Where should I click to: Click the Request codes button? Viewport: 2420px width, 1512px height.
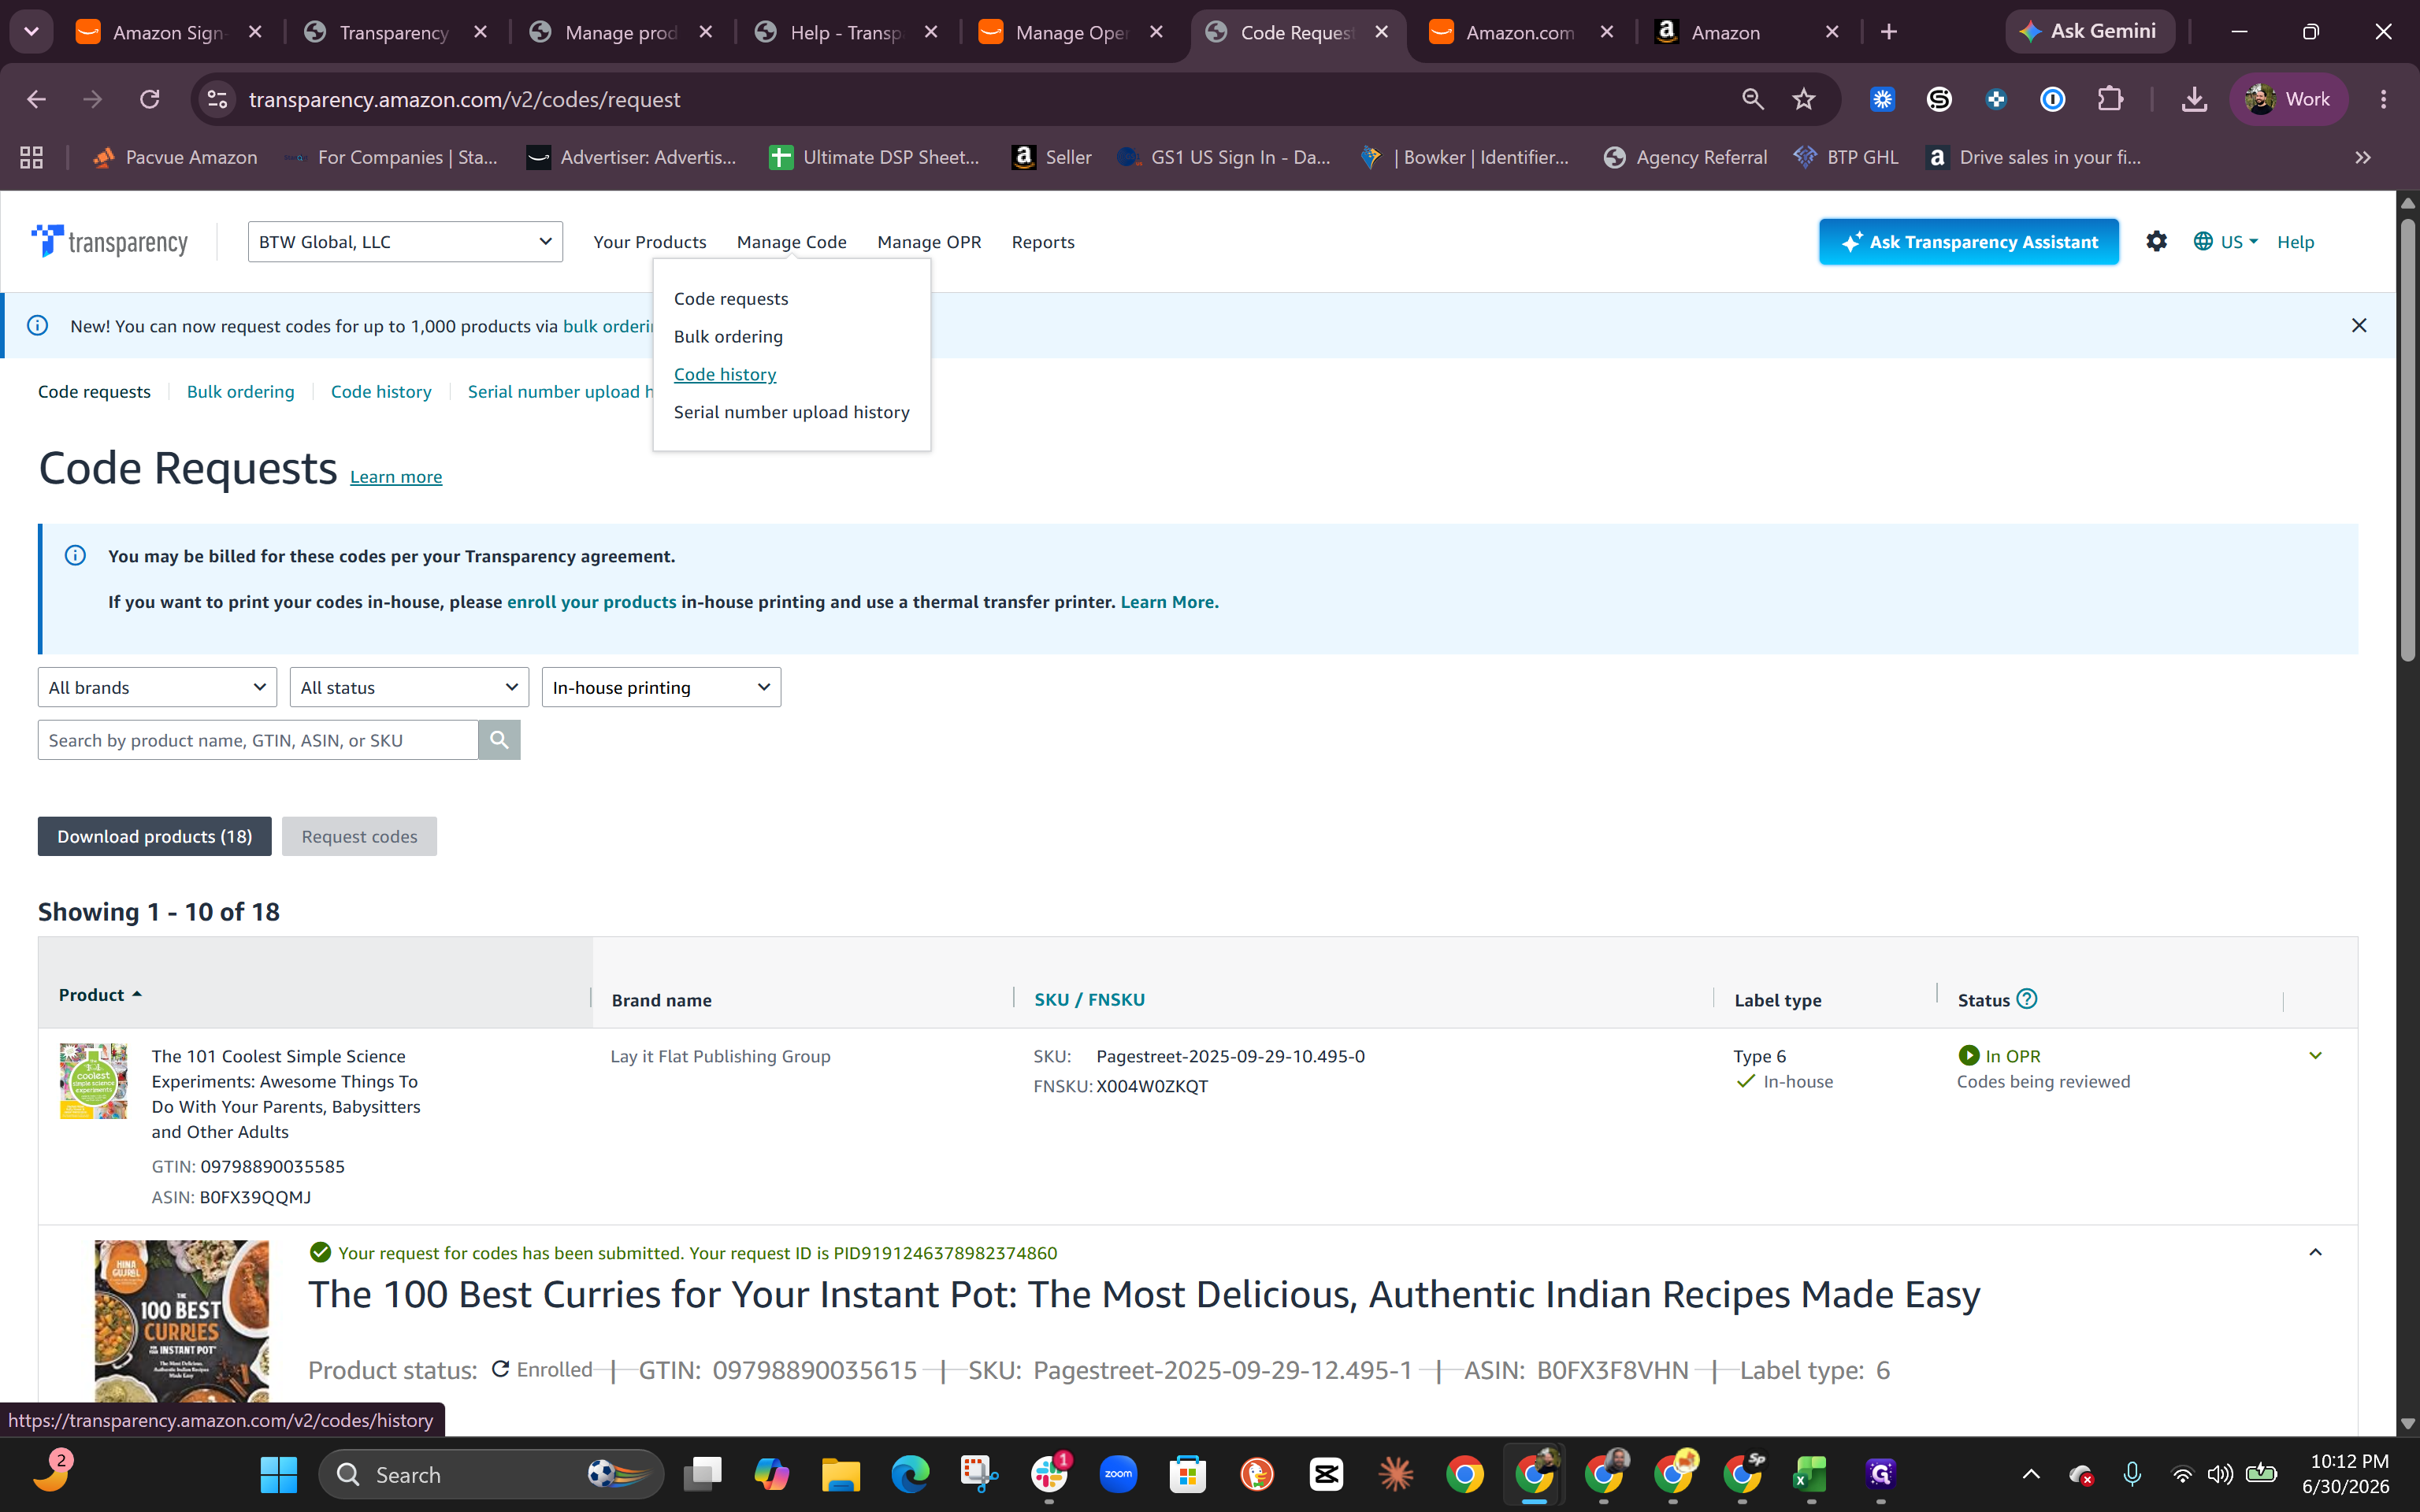359,836
